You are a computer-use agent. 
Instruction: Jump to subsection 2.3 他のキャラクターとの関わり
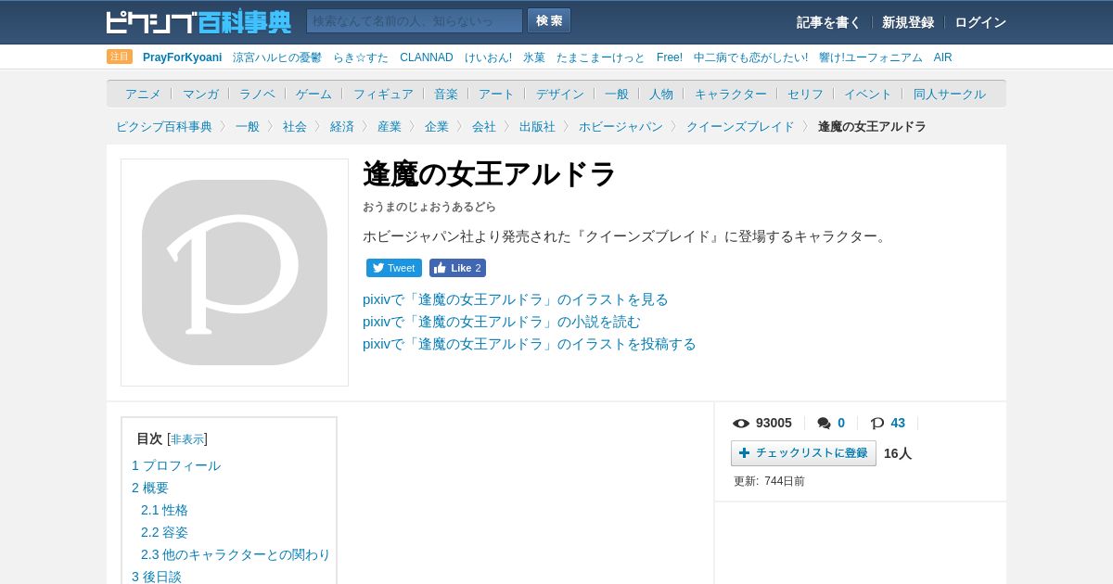pos(236,554)
